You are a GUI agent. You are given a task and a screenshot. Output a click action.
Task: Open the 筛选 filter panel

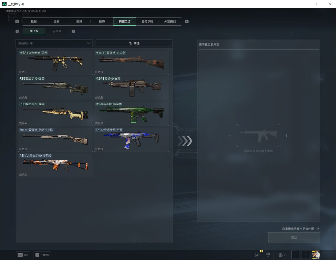[x=134, y=43]
